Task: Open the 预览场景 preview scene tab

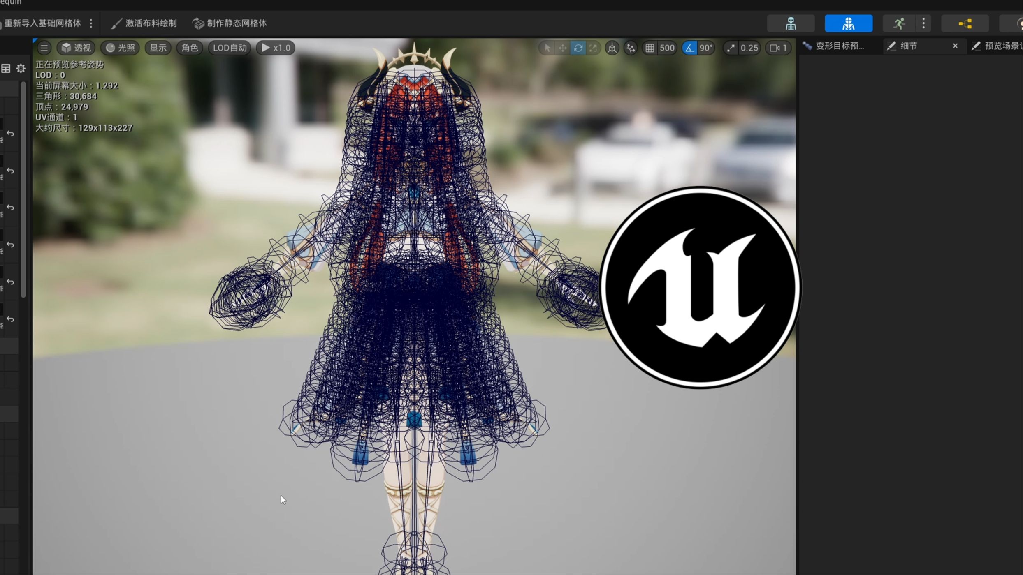Action: pyautogui.click(x=997, y=46)
